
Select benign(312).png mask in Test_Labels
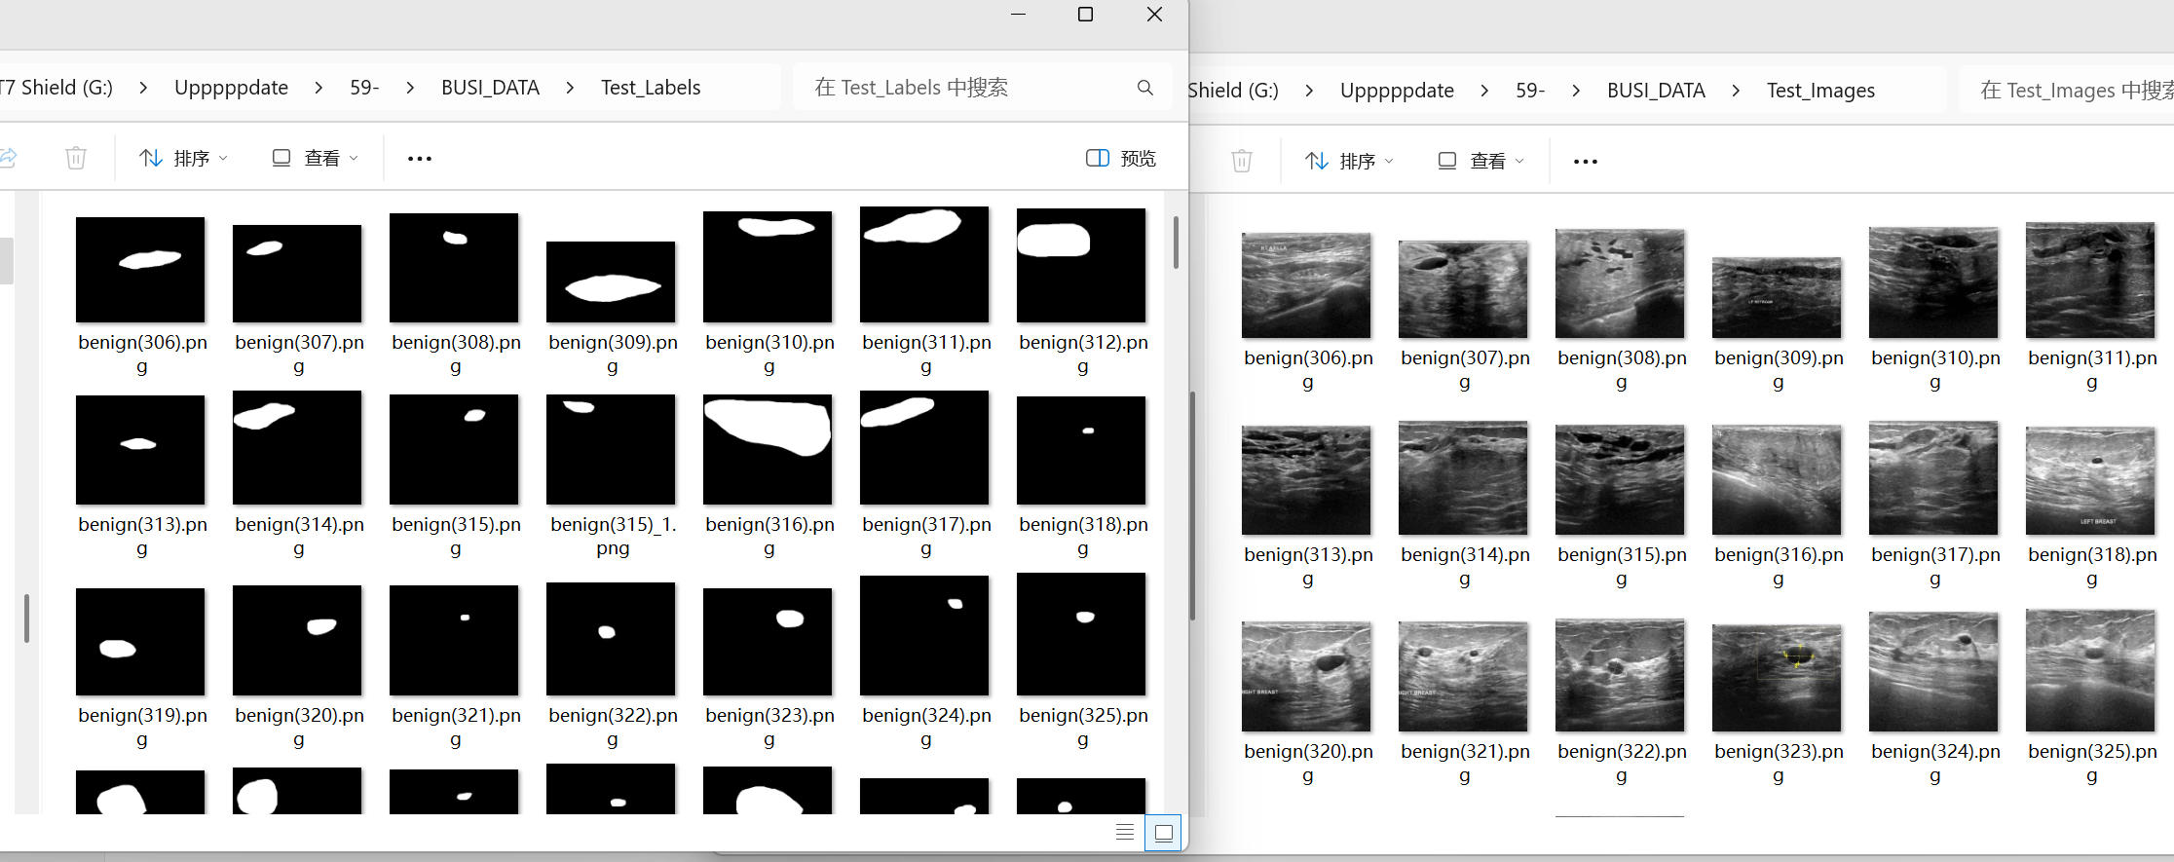coord(1081,265)
